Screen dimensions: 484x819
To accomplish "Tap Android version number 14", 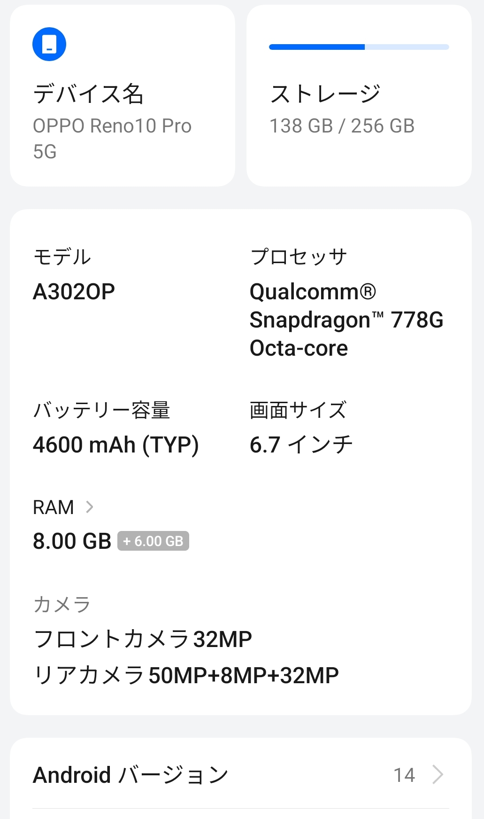I will pyautogui.click(x=404, y=775).
